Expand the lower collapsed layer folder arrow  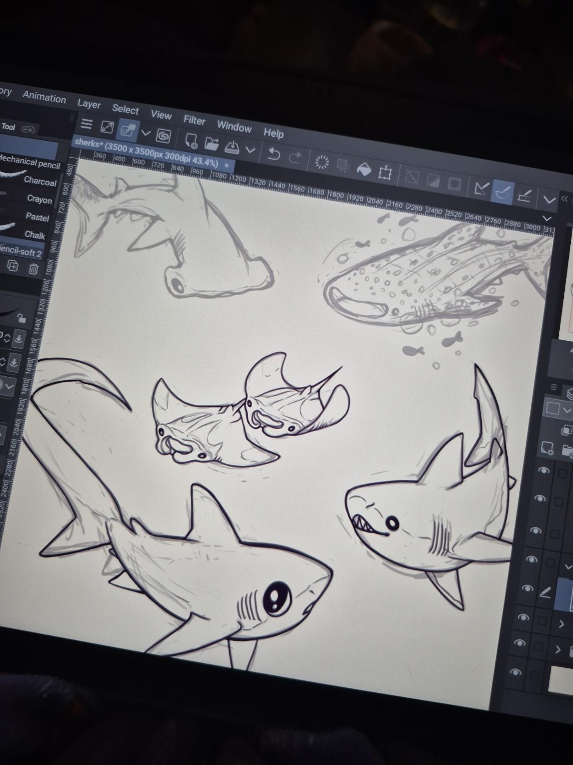point(558,650)
